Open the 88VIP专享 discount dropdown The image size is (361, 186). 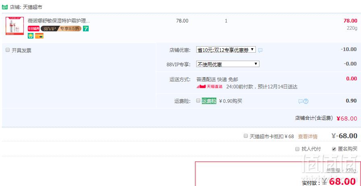228,64
